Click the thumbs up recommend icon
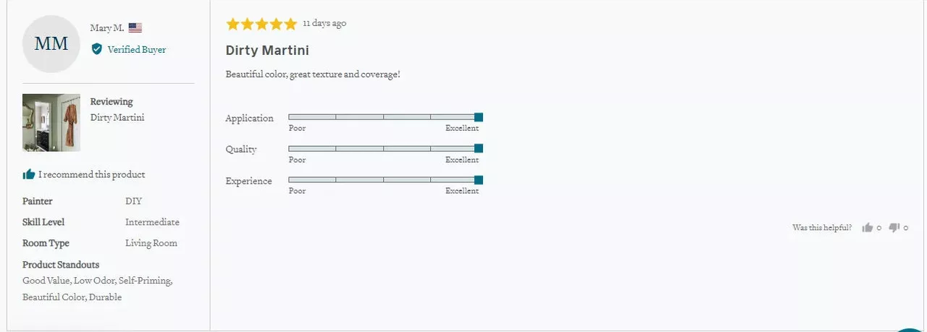 coord(29,174)
